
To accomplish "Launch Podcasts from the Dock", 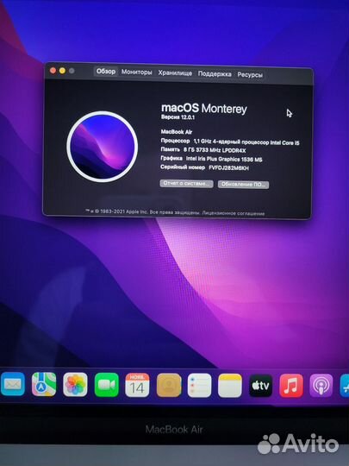I will click(321, 386).
